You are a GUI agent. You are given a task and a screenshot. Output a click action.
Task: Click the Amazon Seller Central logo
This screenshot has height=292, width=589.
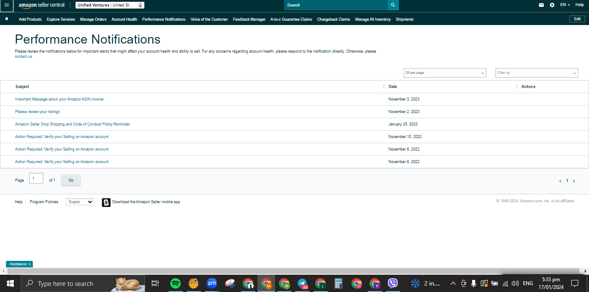pos(42,5)
